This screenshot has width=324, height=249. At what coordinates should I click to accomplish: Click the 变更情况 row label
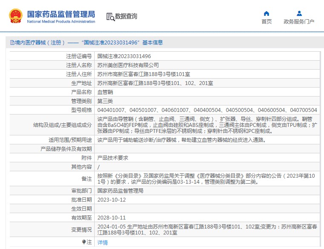click(81, 230)
